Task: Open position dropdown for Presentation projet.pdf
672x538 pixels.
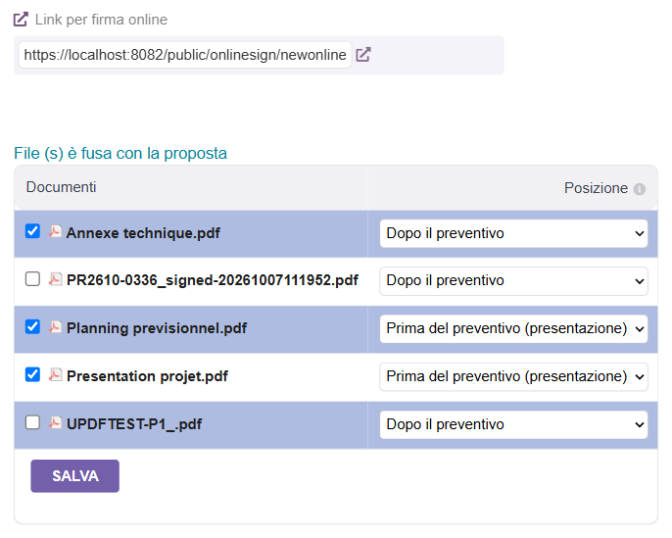Action: 513,377
